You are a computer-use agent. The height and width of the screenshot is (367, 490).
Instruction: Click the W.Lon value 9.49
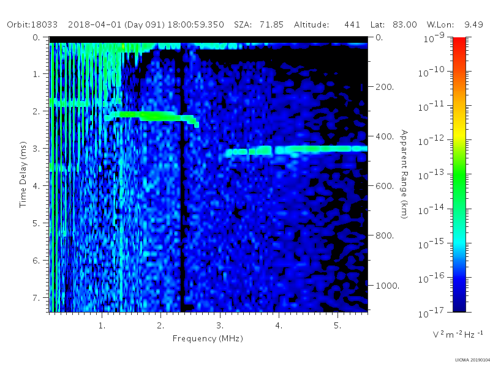pos(473,24)
